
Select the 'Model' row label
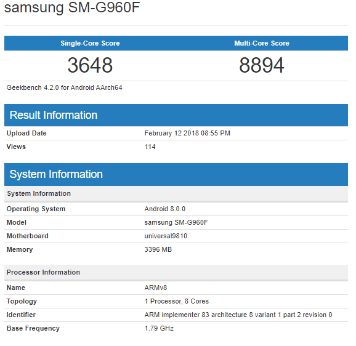[17, 222]
